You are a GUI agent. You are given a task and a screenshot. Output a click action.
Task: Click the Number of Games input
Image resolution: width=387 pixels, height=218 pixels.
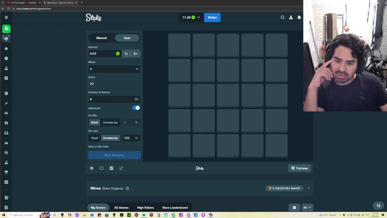tap(114, 99)
